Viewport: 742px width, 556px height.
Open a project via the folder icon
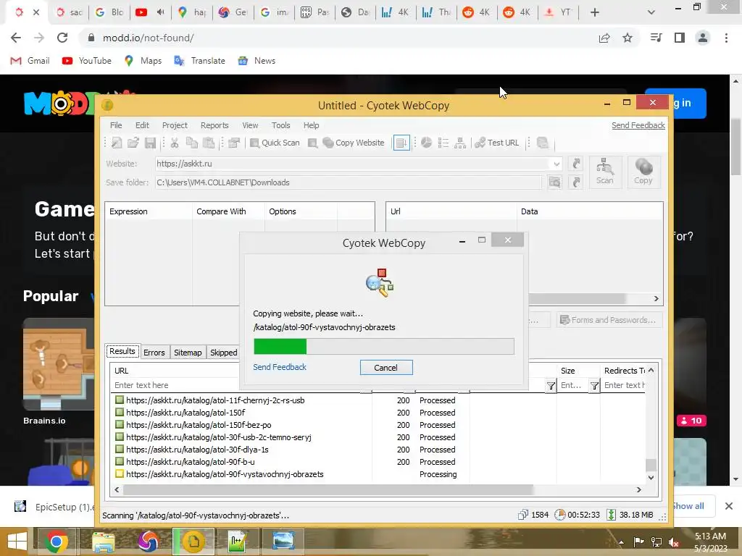pos(133,143)
